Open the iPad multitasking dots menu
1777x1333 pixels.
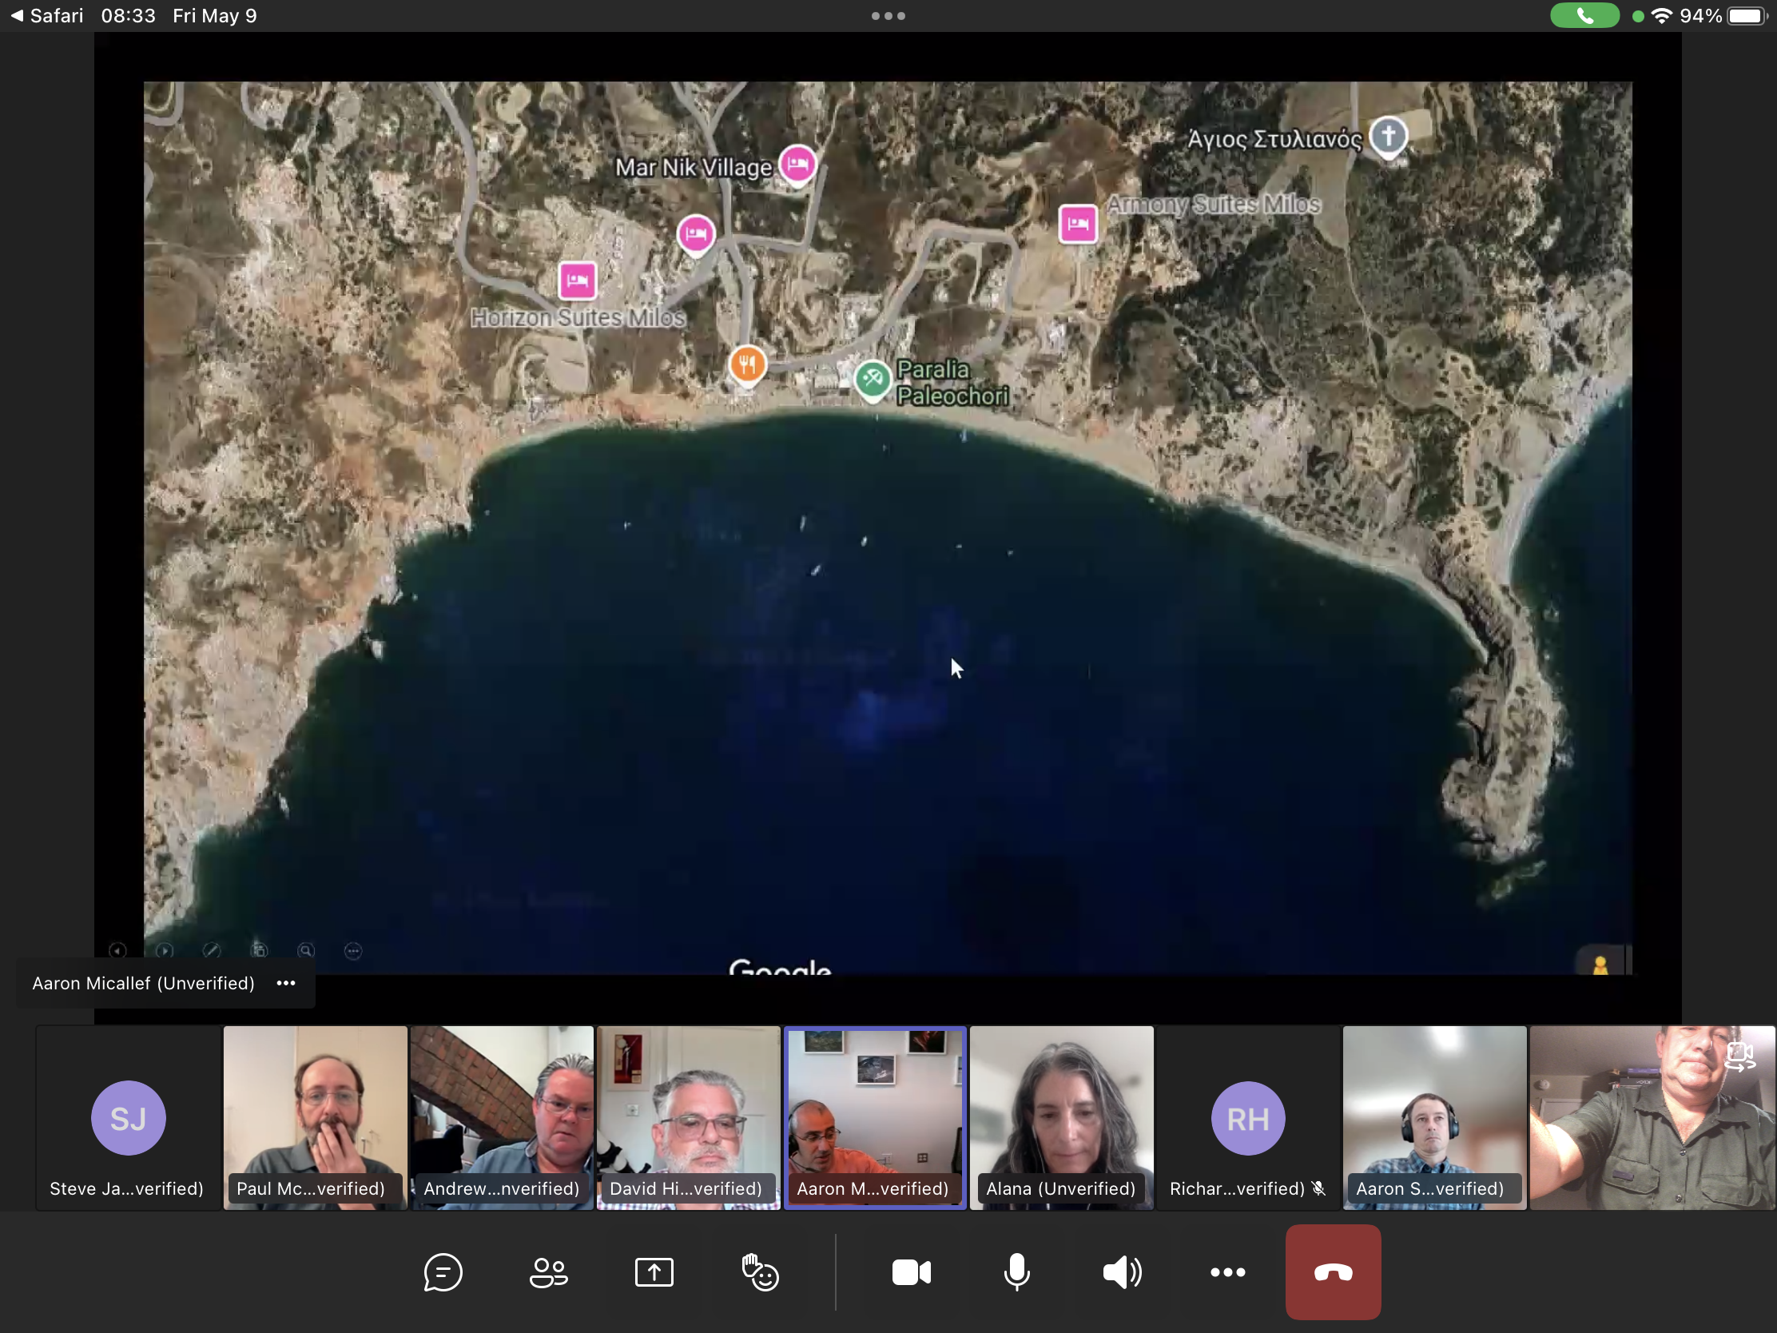click(x=888, y=16)
